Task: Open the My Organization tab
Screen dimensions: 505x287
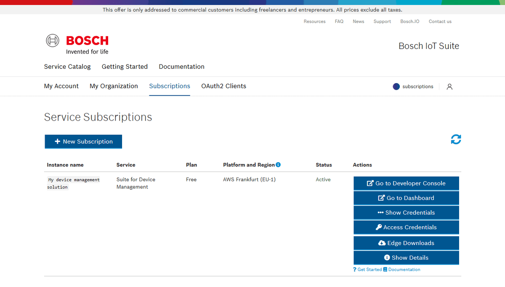Action: pyautogui.click(x=114, y=86)
